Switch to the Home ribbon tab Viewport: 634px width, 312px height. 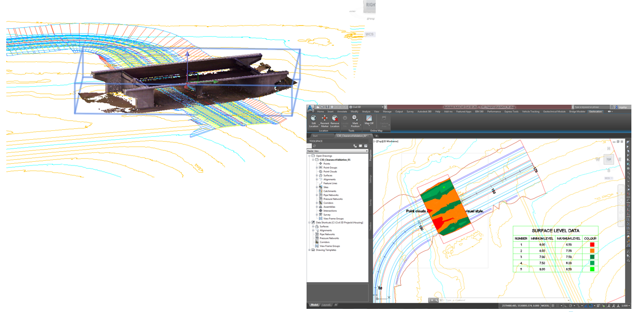321,112
